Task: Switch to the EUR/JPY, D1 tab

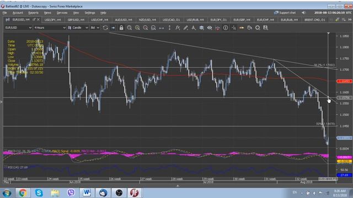Action: [218, 20]
